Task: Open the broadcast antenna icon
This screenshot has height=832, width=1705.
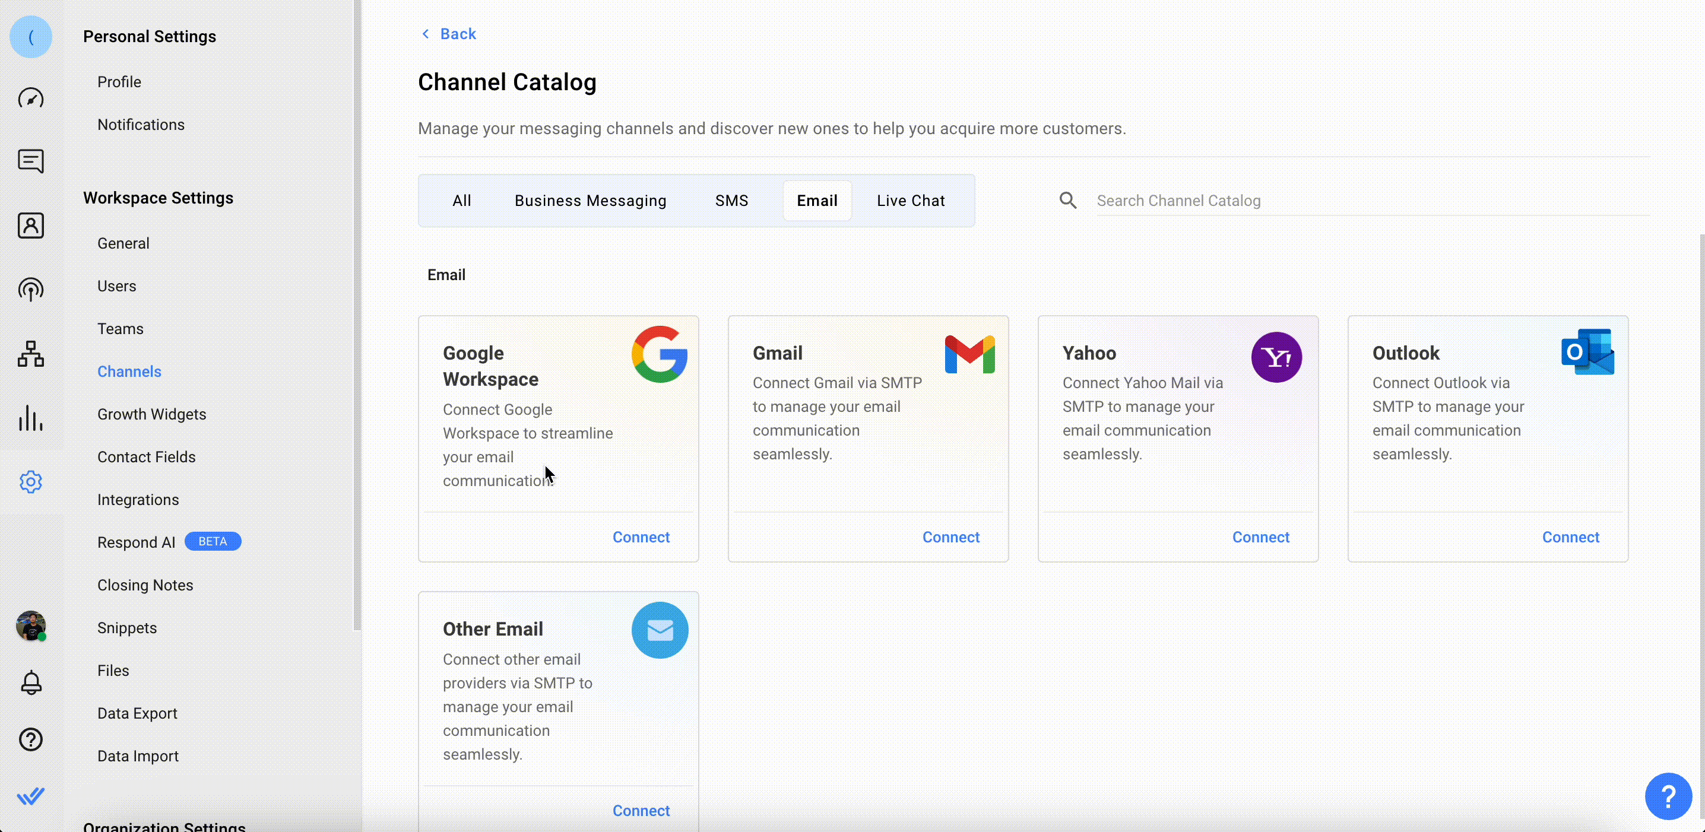Action: click(x=30, y=290)
